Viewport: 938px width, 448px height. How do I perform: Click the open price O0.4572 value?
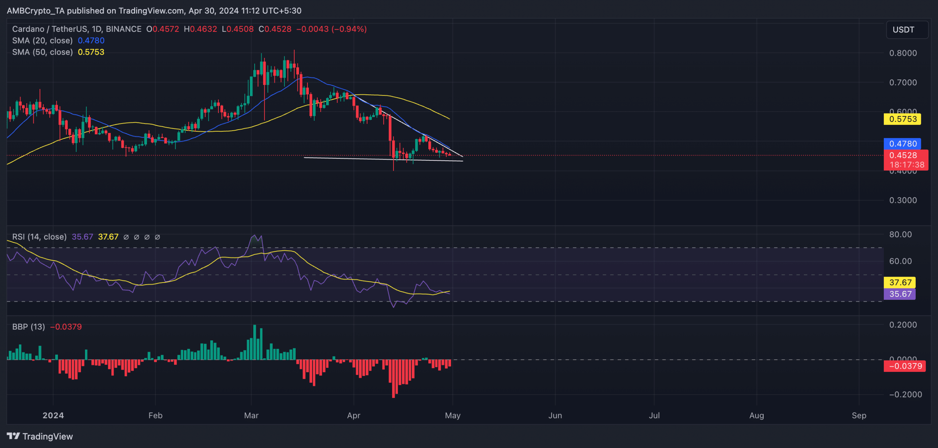pos(163,29)
